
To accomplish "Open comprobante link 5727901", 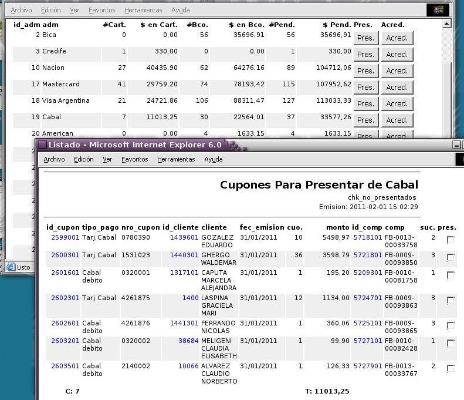I will tap(368, 366).
